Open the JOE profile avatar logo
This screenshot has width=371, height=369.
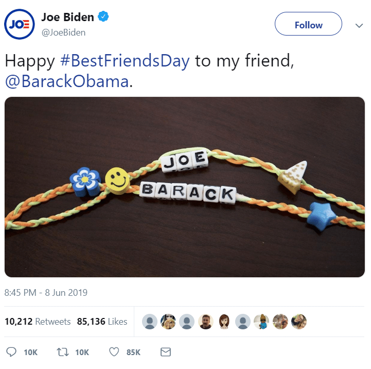20,24
